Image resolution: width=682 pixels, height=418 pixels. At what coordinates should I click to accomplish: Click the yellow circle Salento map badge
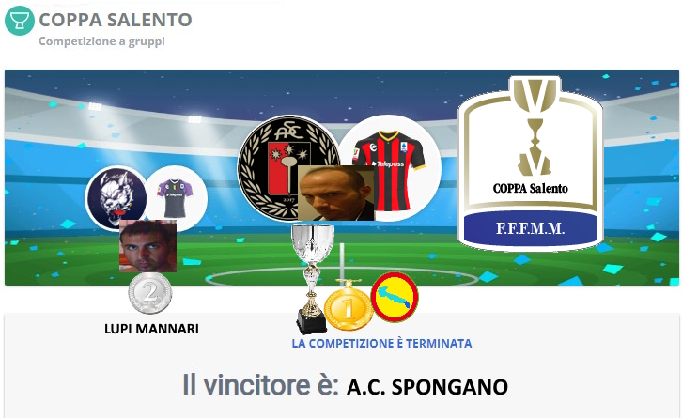click(395, 297)
